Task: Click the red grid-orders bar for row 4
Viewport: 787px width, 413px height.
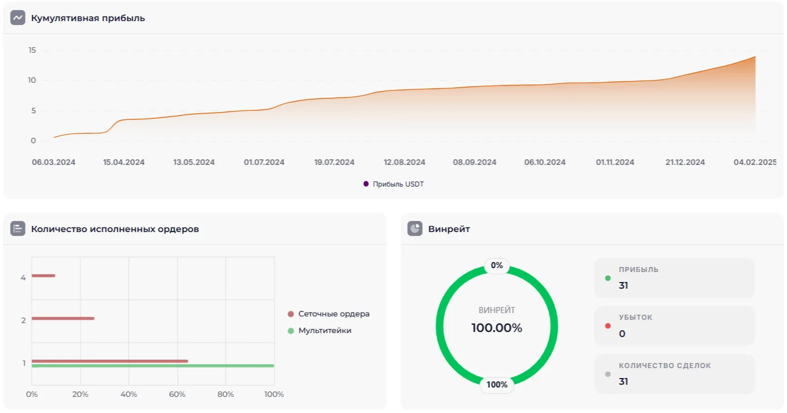Action: click(x=43, y=275)
